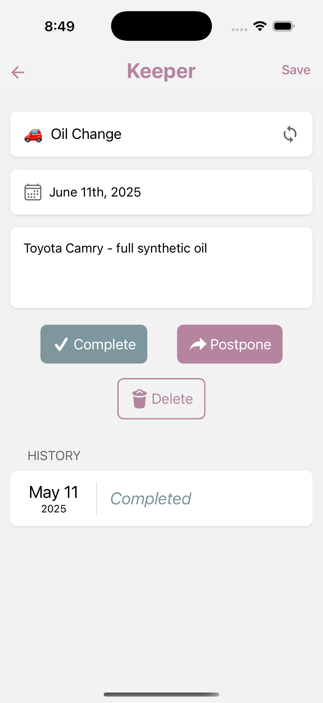This screenshot has width=323, height=703.
Task: Tap the trash can icon
Action: [140, 399]
